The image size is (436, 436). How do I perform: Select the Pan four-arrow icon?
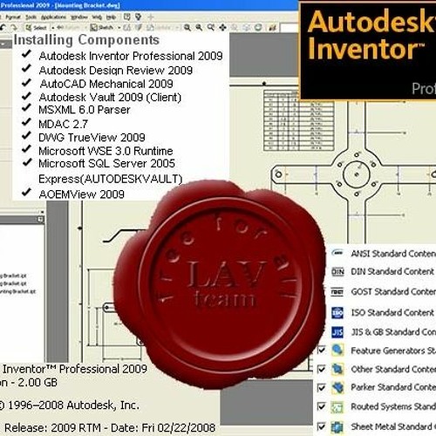point(222,28)
